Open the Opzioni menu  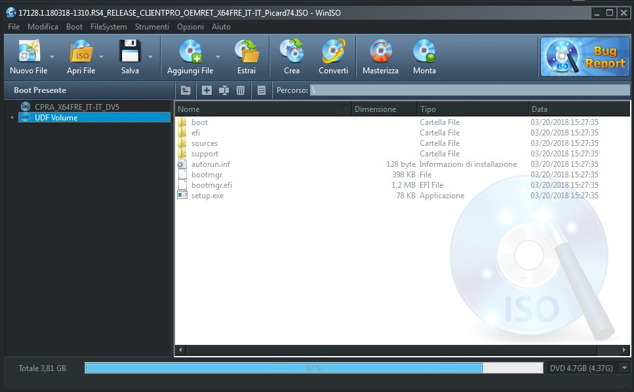point(190,27)
